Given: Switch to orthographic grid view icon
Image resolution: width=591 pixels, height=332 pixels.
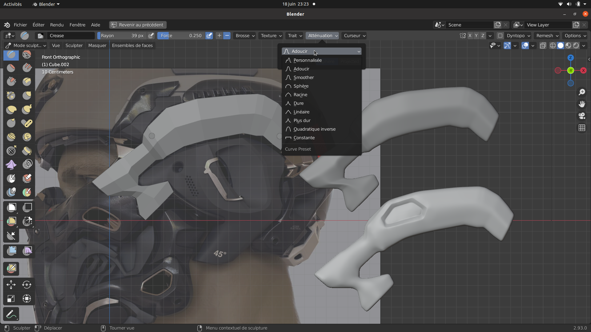Looking at the screenshot, I should (x=582, y=128).
